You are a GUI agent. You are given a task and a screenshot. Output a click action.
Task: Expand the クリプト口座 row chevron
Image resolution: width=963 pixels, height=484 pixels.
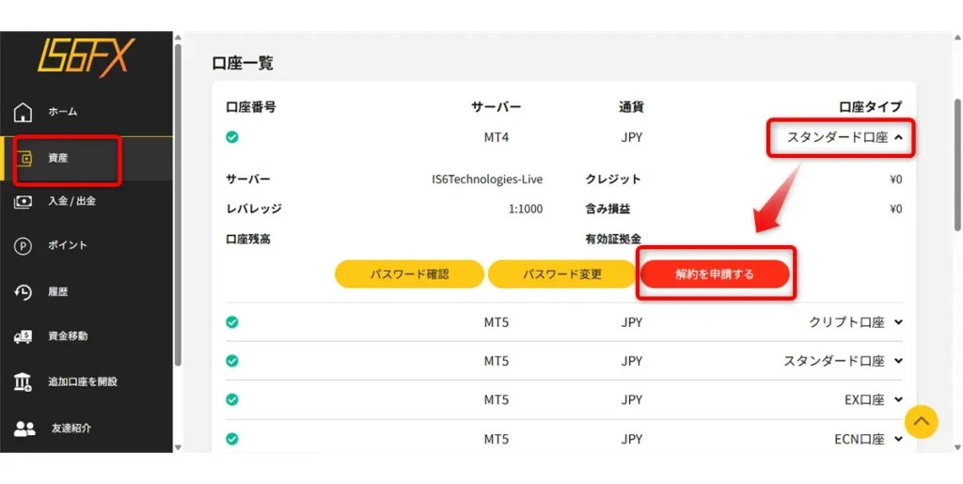tap(899, 322)
